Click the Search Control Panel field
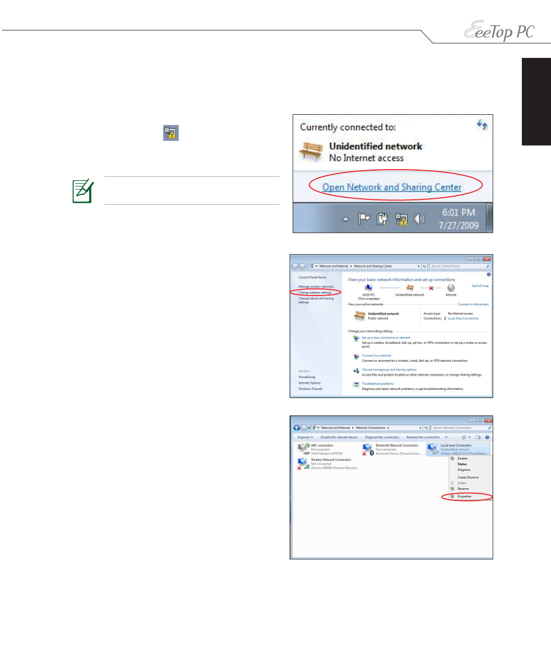The width and height of the screenshot is (551, 668). click(x=460, y=266)
